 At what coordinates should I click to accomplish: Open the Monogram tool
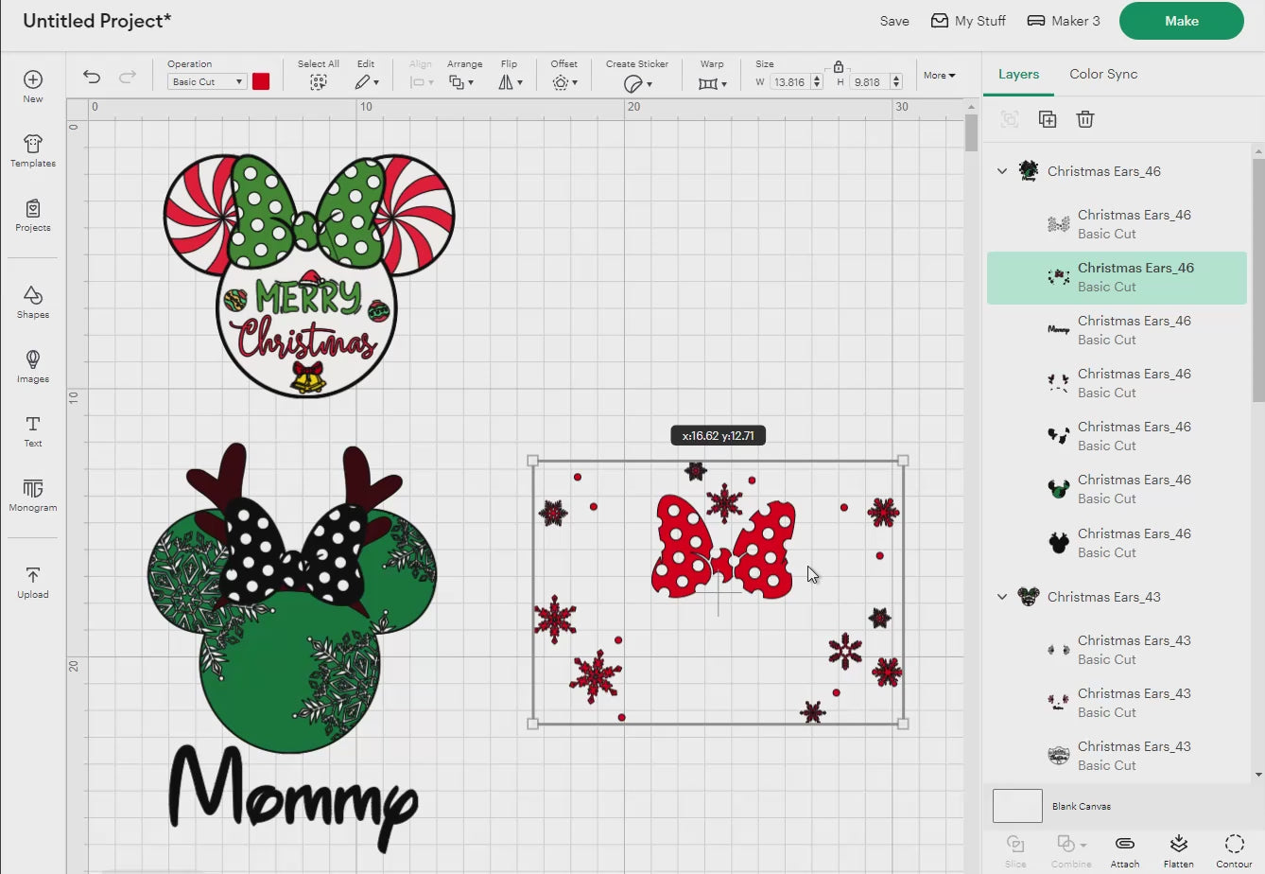[x=33, y=495]
